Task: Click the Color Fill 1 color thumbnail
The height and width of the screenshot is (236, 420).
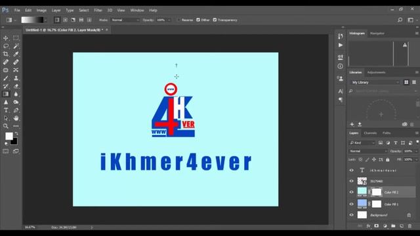Action: point(362,204)
